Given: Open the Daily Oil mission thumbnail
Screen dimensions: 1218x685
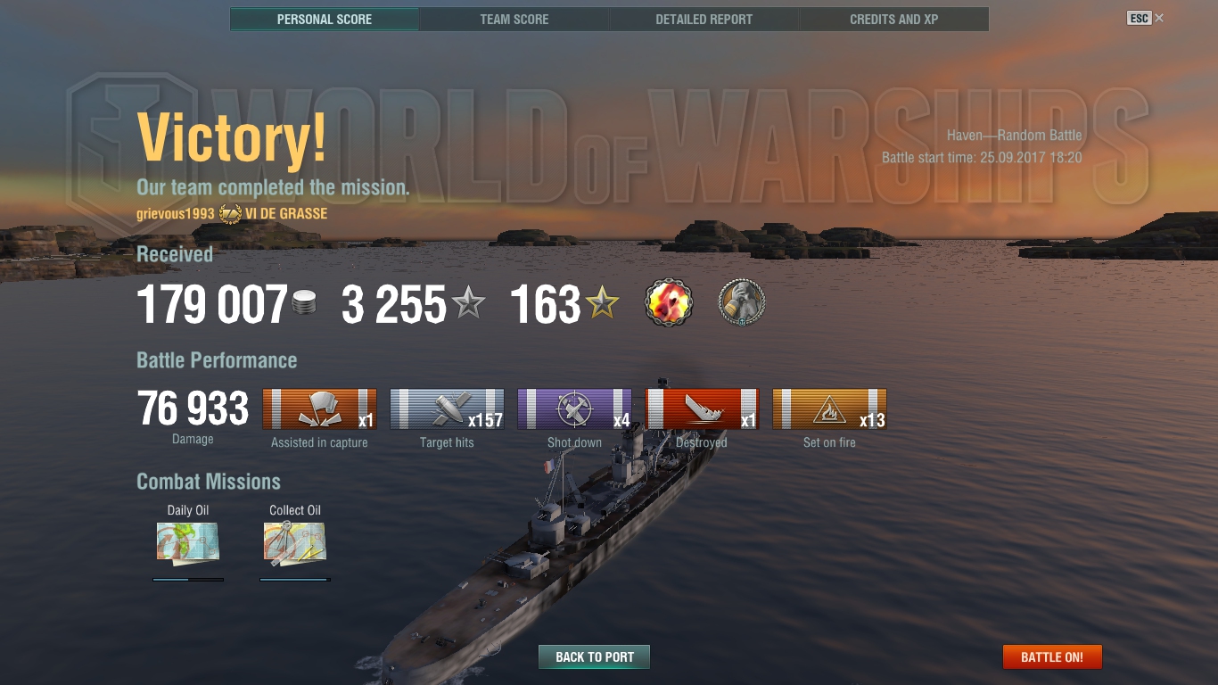Looking at the screenshot, I should click(x=188, y=543).
